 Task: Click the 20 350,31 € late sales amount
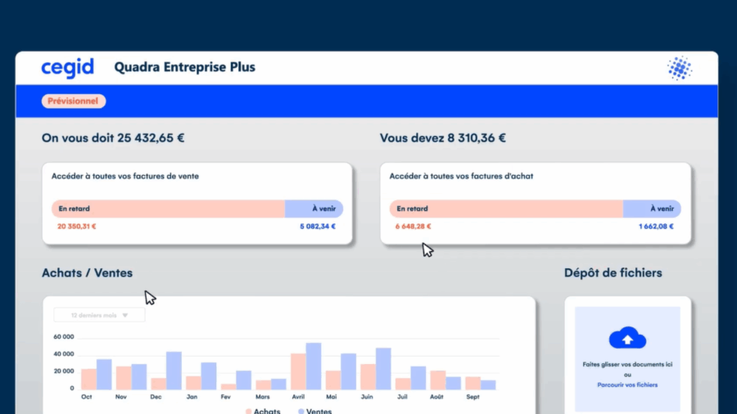77,227
